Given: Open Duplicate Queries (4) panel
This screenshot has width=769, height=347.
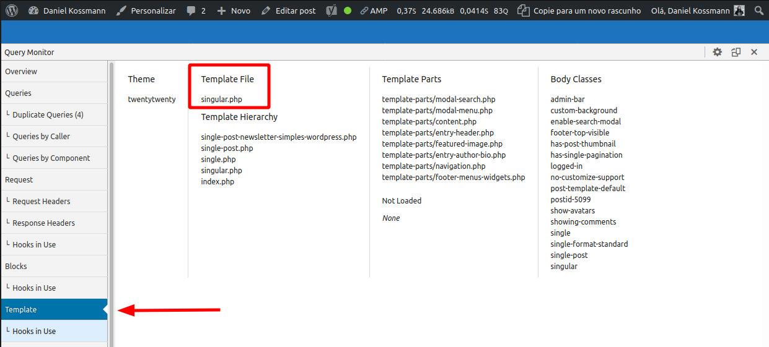Looking at the screenshot, I should pyautogui.click(x=53, y=115).
